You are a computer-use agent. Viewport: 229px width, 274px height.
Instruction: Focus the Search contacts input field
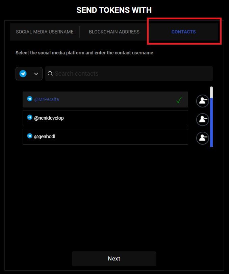132,74
